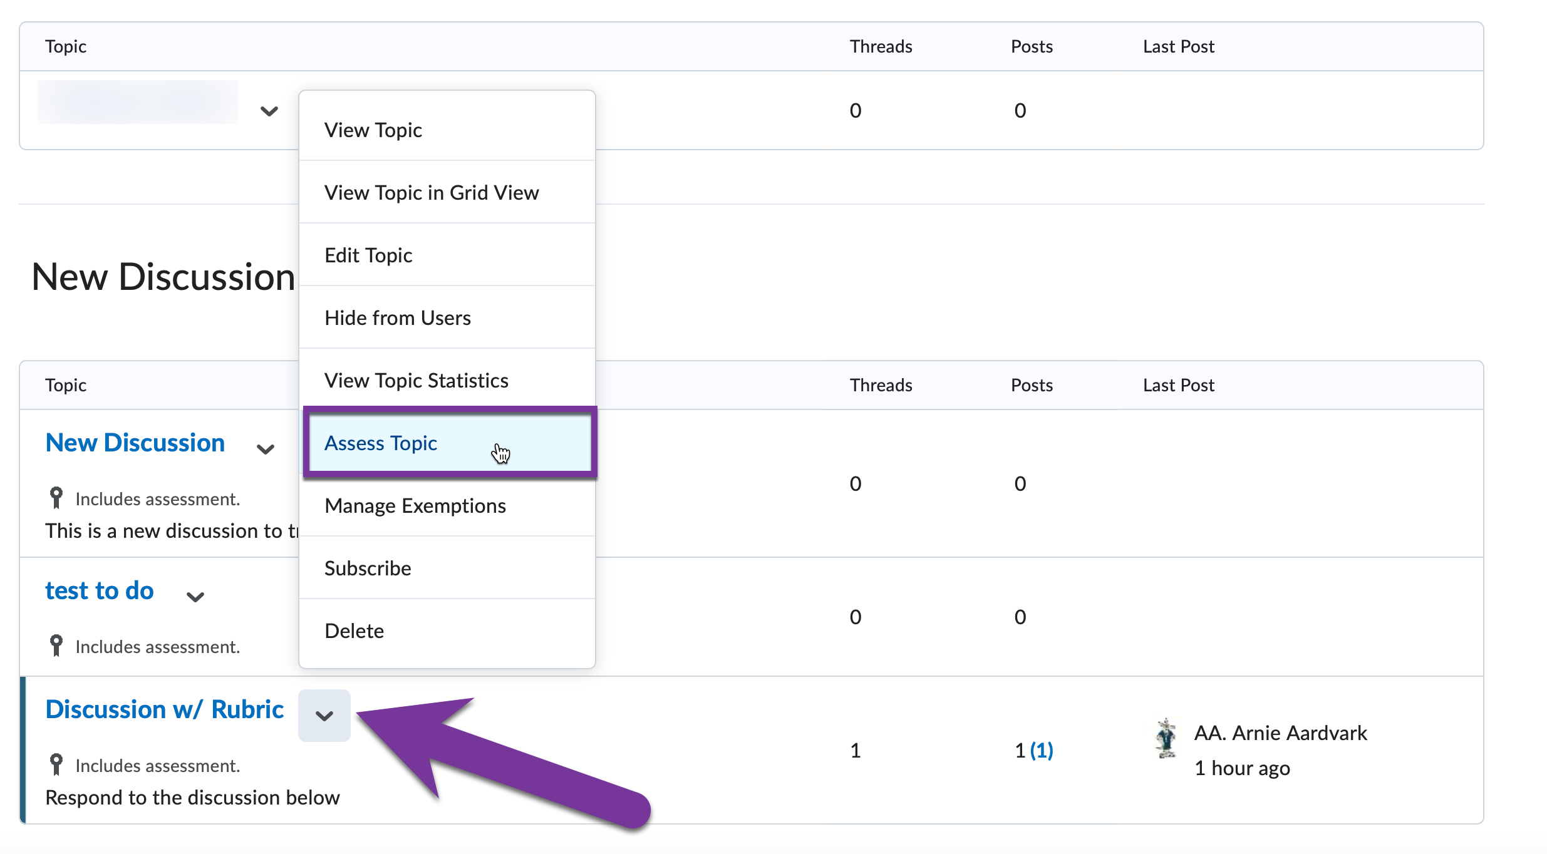Open the test to do topic link
1547x854 pixels.
(100, 590)
